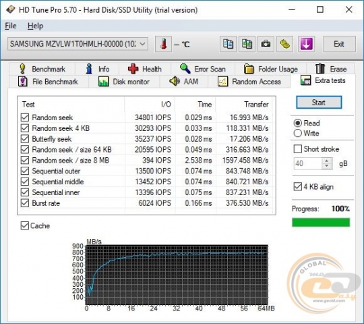Image resolution: width=364 pixels, height=324 pixels.
Task: Uncheck the Sequential outer checkbox
Action: pos(25,171)
